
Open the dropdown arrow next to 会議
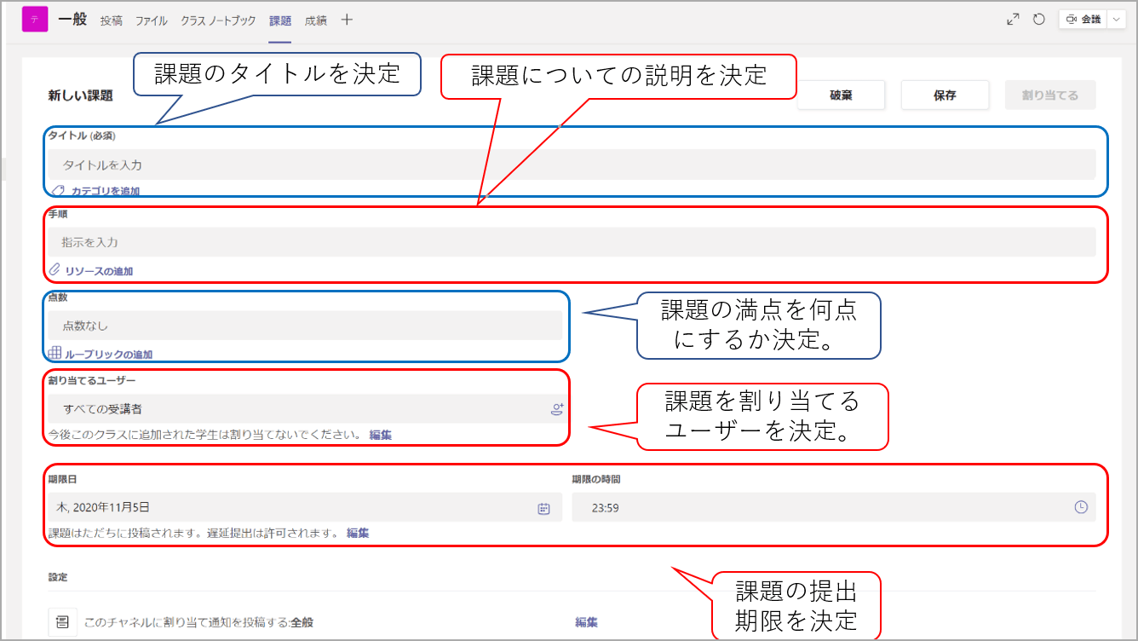coord(1117,20)
